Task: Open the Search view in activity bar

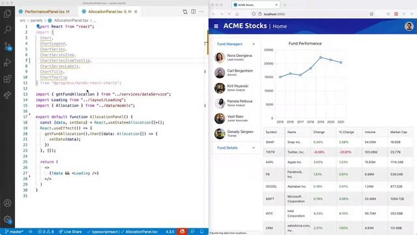Action: (x=7, y=29)
